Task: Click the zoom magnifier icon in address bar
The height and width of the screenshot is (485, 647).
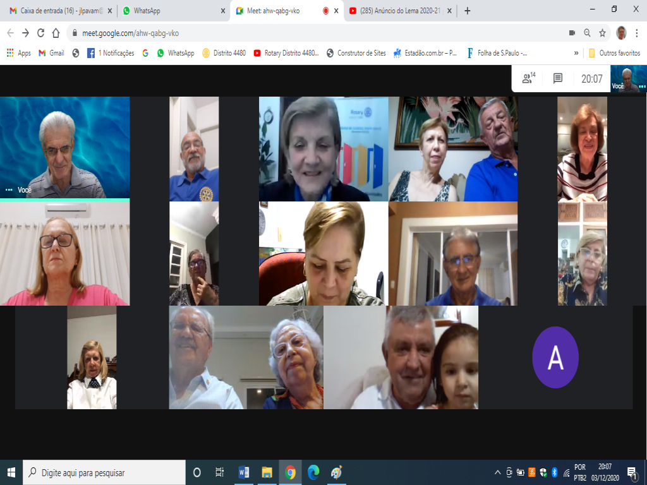Action: coord(587,33)
